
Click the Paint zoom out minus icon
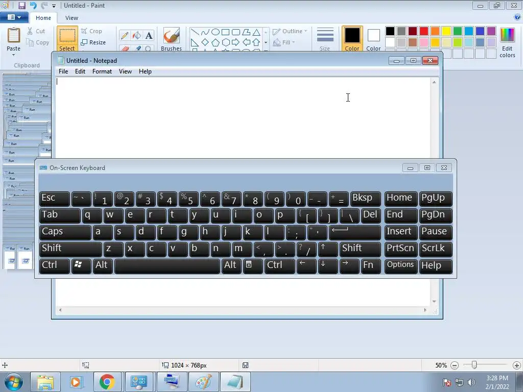click(x=454, y=365)
